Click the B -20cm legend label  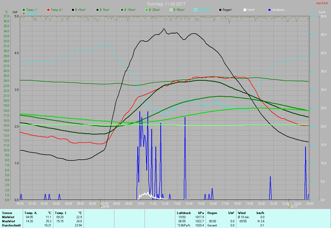coord(154,10)
